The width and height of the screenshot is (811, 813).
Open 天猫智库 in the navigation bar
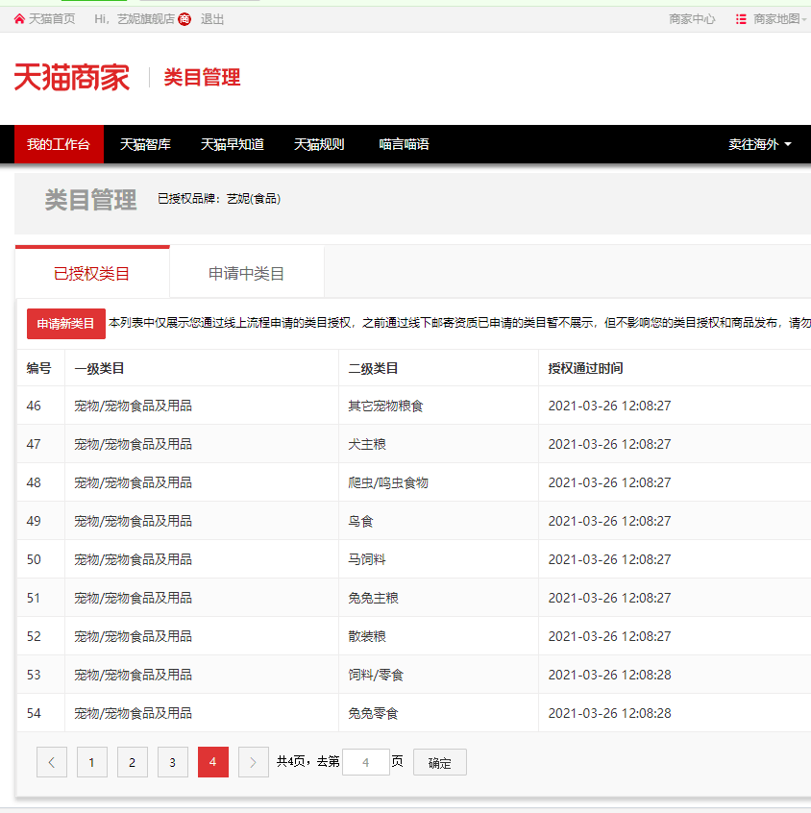pyautogui.click(x=145, y=144)
